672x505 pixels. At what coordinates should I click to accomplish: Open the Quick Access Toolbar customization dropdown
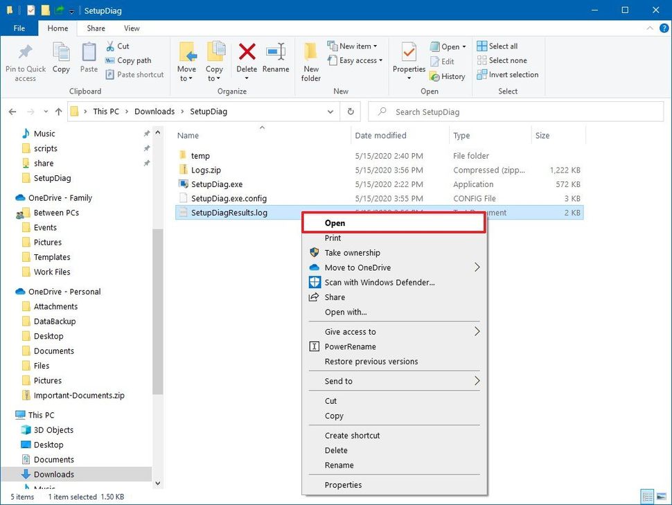(x=73, y=10)
